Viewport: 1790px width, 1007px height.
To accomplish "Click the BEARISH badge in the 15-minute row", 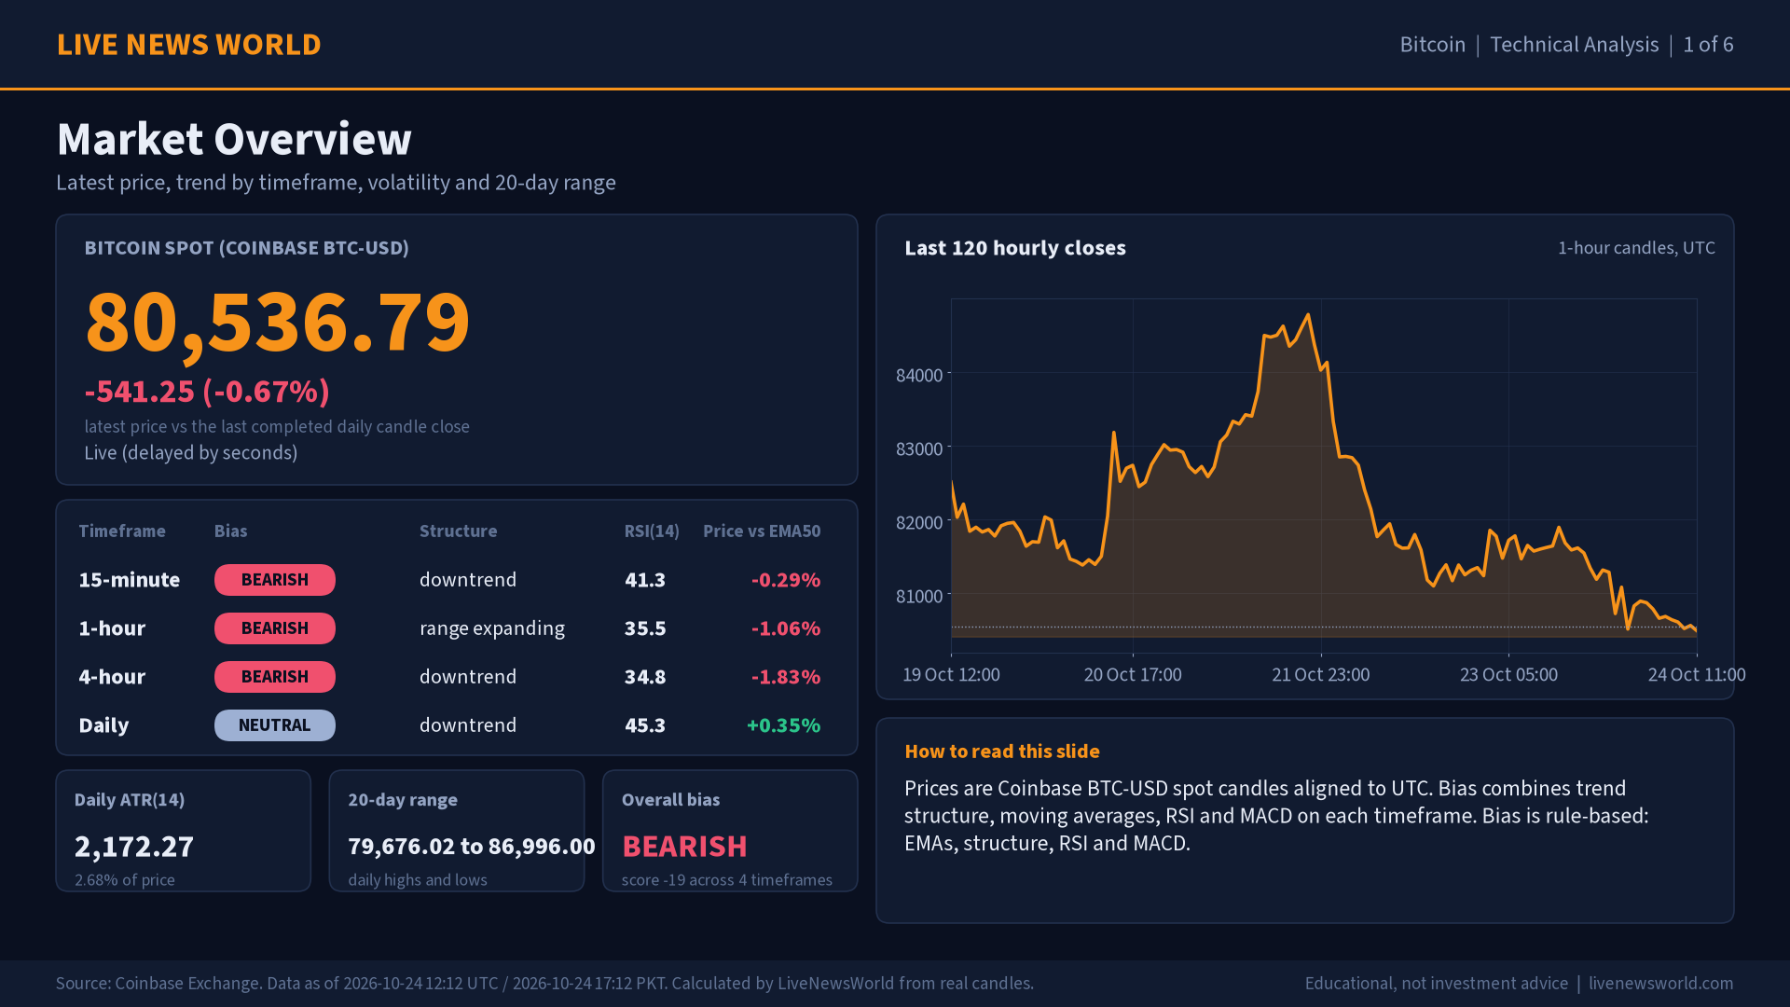I will coord(275,580).
